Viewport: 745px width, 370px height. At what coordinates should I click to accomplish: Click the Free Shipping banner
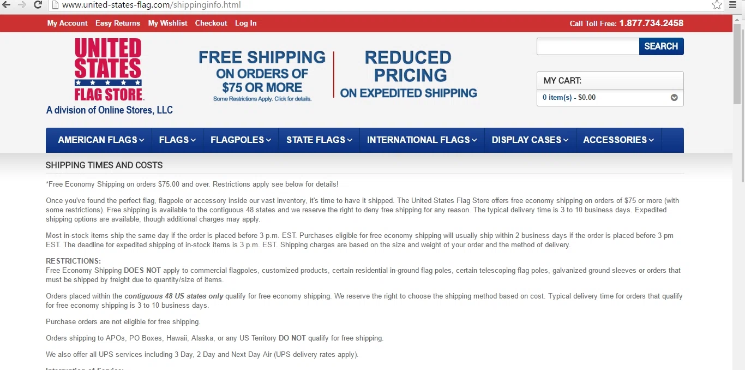[x=262, y=75]
